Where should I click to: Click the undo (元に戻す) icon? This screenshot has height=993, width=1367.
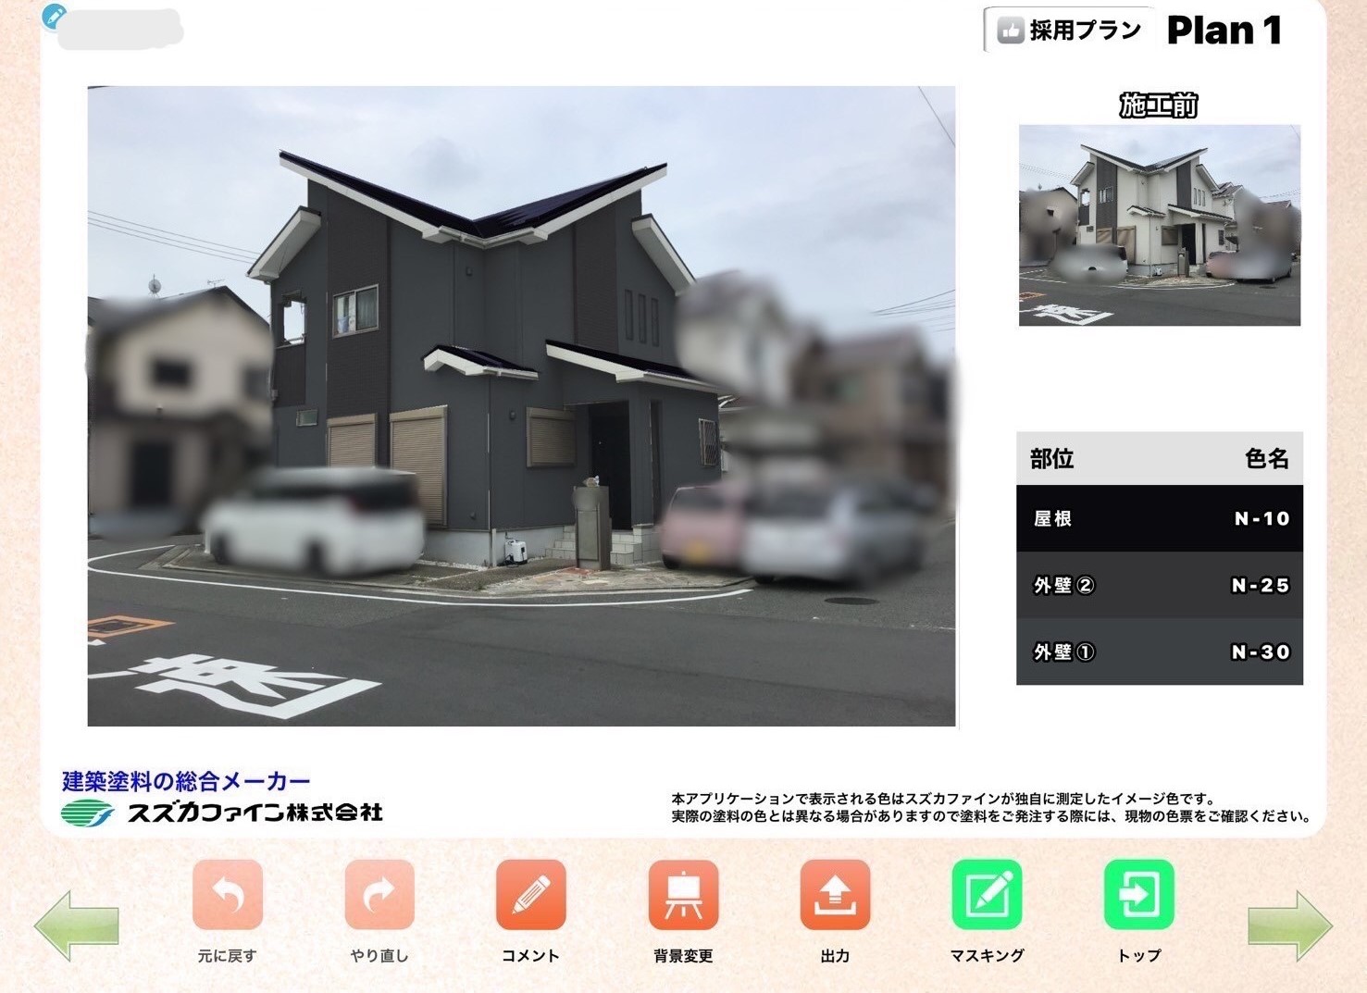228,894
